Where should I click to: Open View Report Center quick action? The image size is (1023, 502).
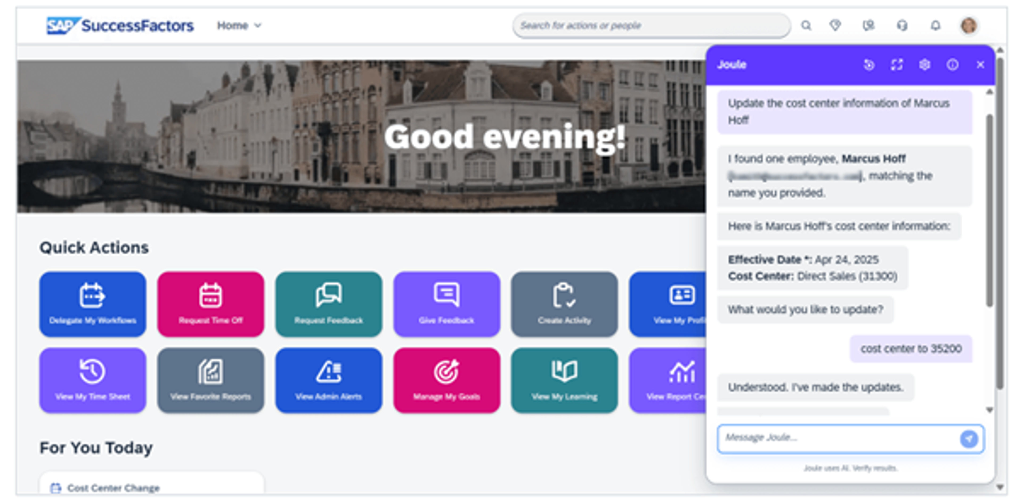click(668, 381)
